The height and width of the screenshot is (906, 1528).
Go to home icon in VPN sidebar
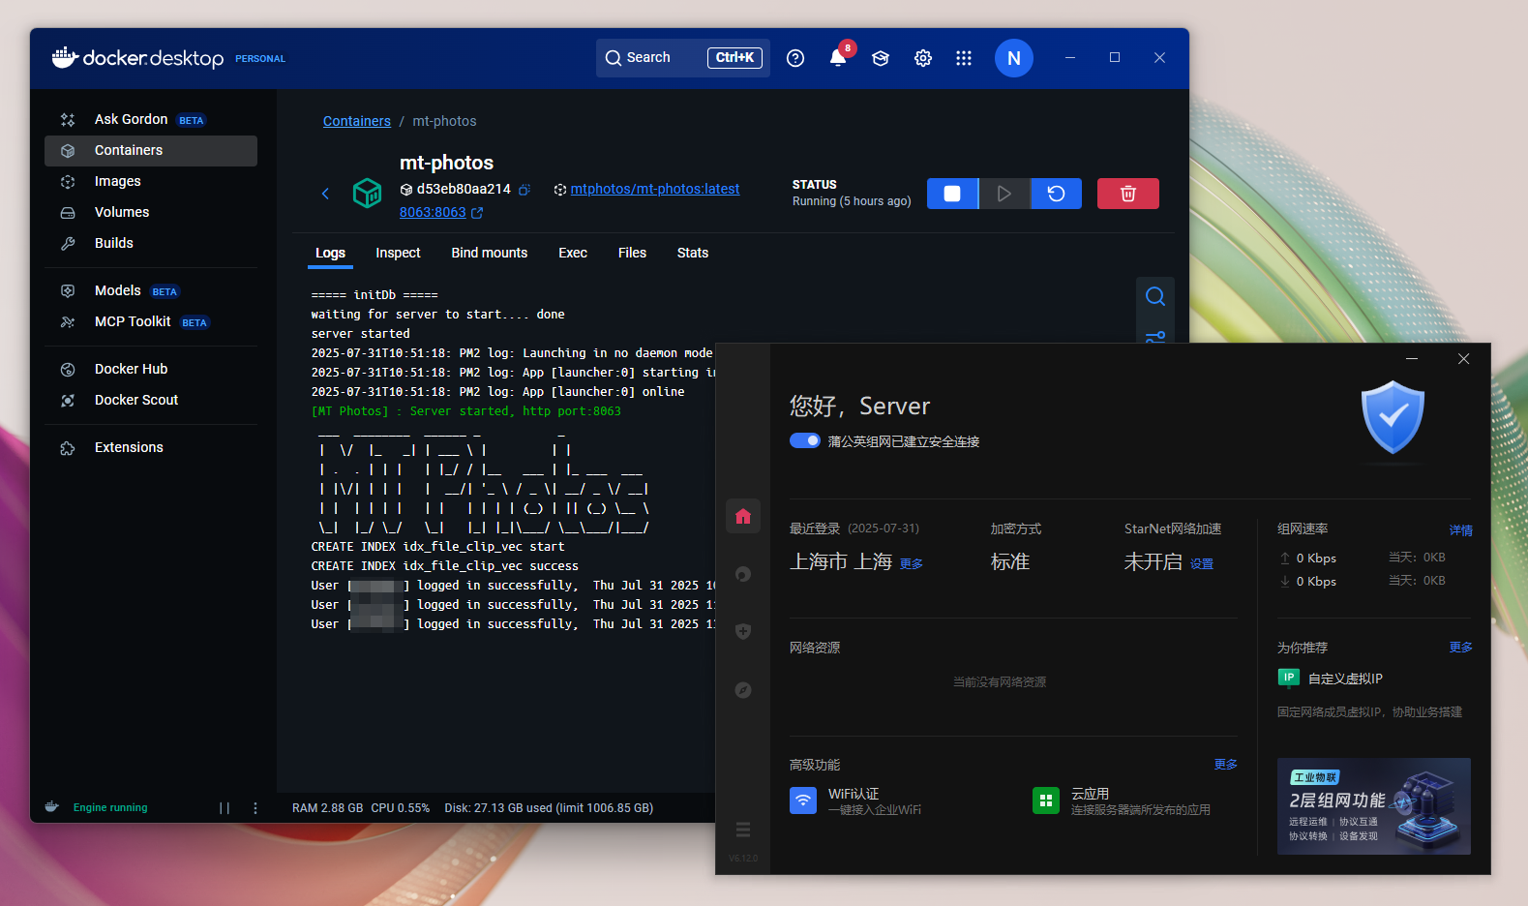point(743,516)
